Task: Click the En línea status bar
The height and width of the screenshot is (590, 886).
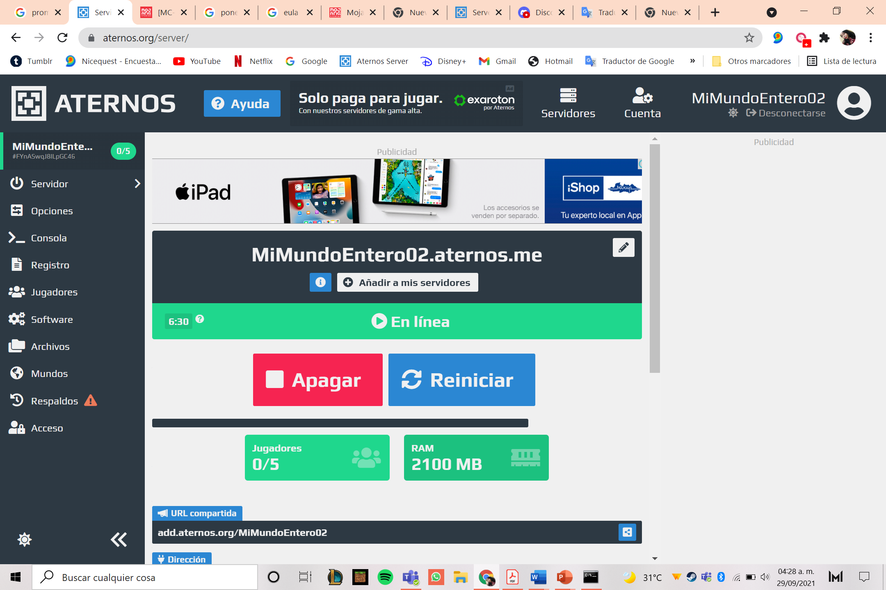Action: tap(397, 321)
